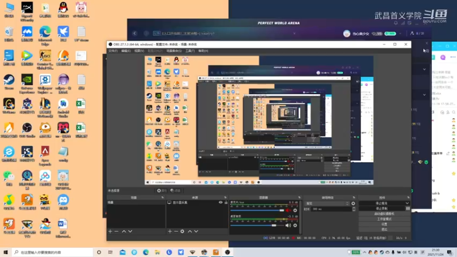457x257 pixels.
Task: Open Edge browser from taskbar
Action: (146, 252)
